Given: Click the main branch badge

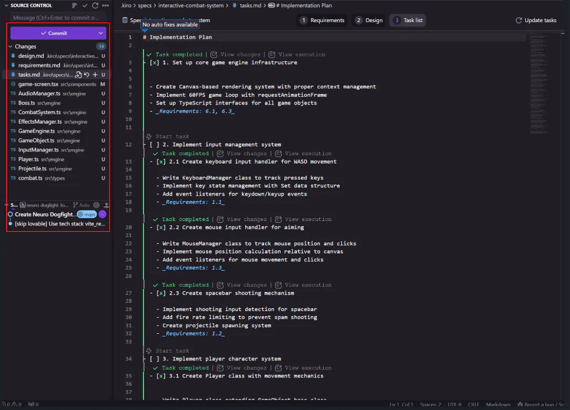Looking at the screenshot, I should tap(87, 214).
